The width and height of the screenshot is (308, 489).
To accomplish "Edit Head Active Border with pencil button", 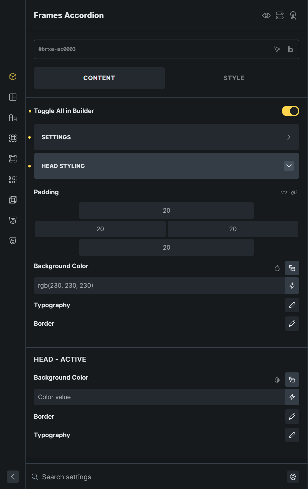I will pyautogui.click(x=292, y=417).
